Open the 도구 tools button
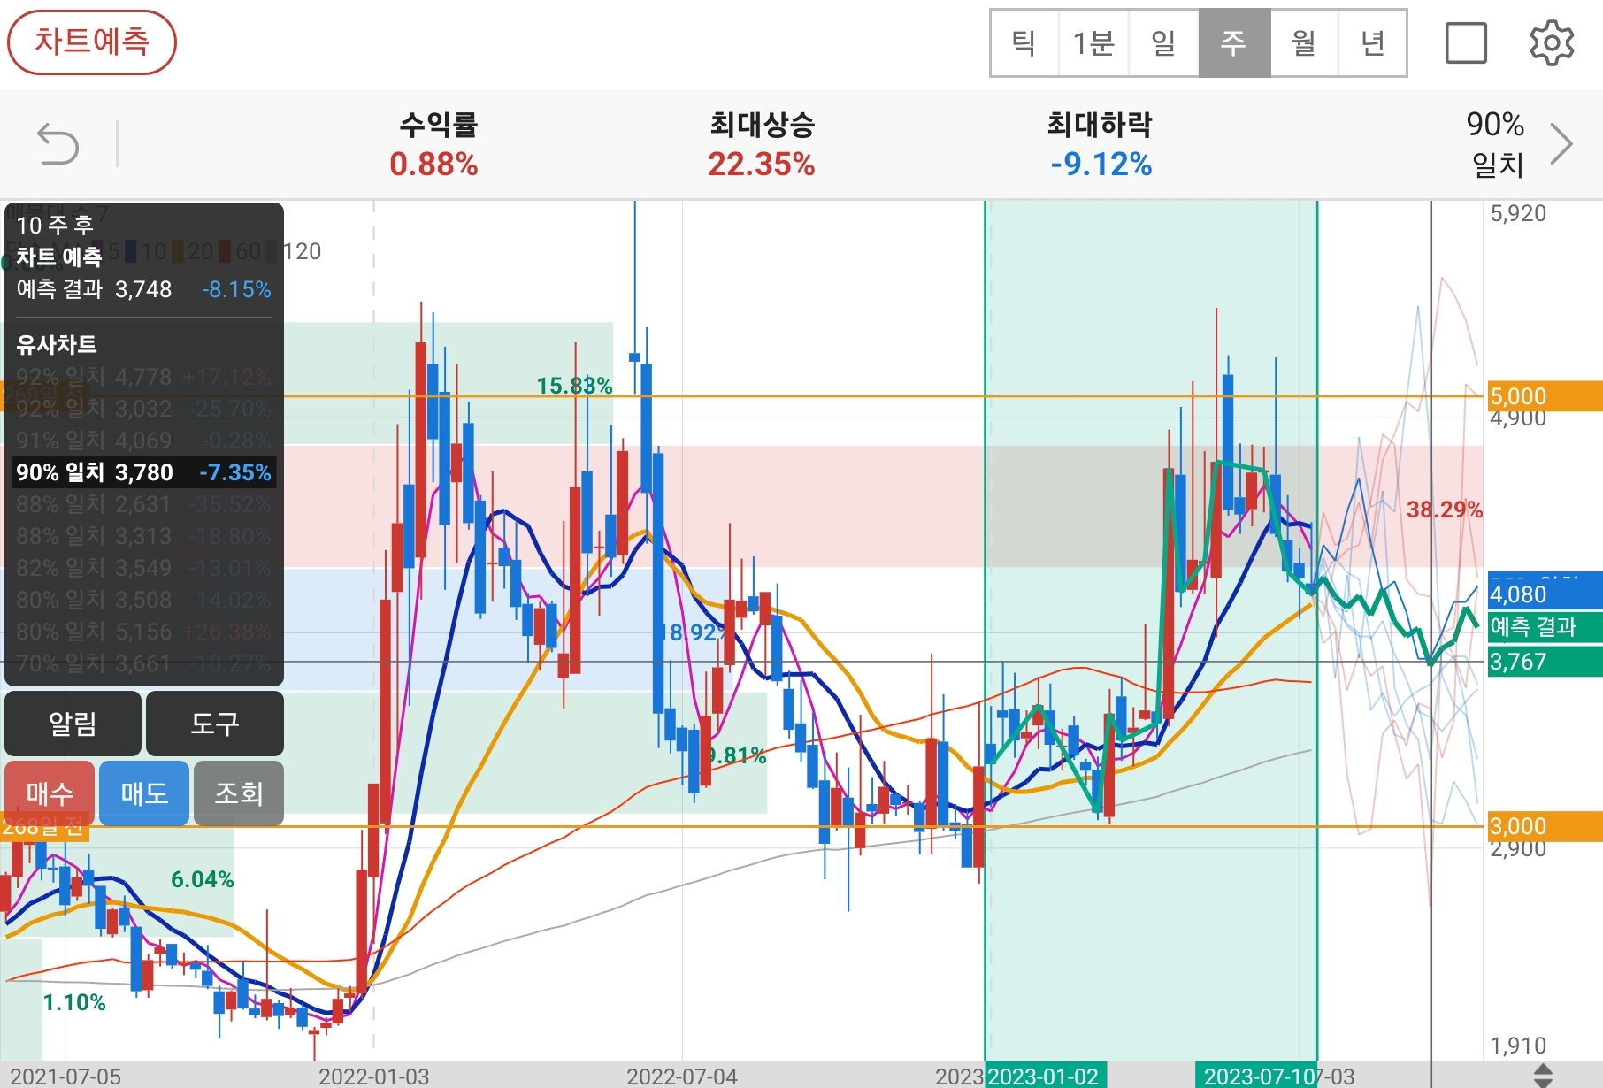Image resolution: width=1603 pixels, height=1088 pixels. click(x=214, y=724)
